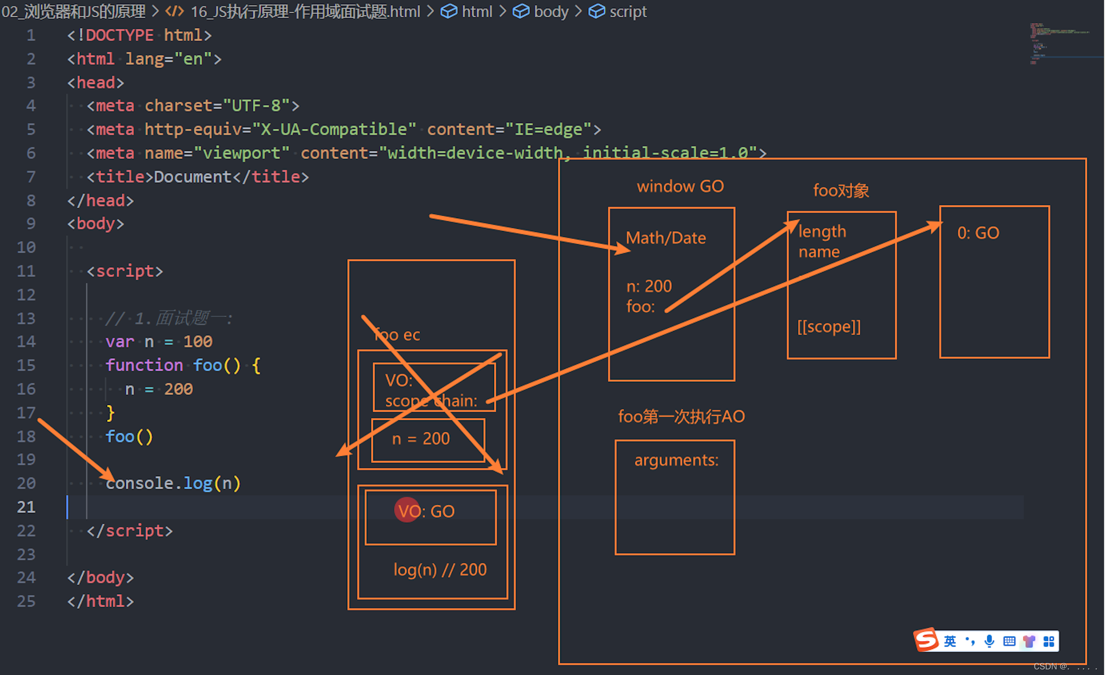
Task: Open Sogou toolbox grid icon
Action: (x=1049, y=642)
